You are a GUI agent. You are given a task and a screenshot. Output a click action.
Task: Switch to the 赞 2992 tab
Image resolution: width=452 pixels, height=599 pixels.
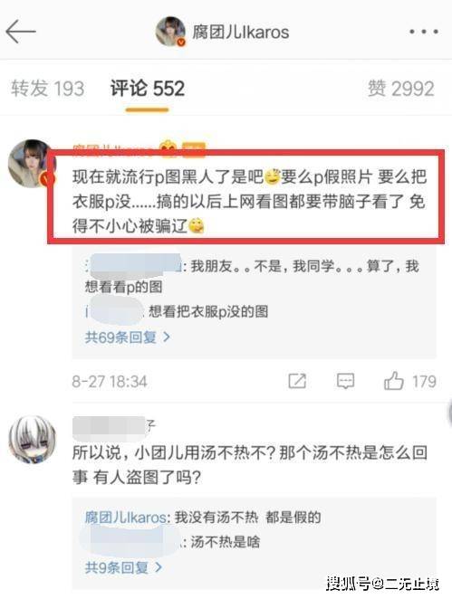click(x=400, y=89)
